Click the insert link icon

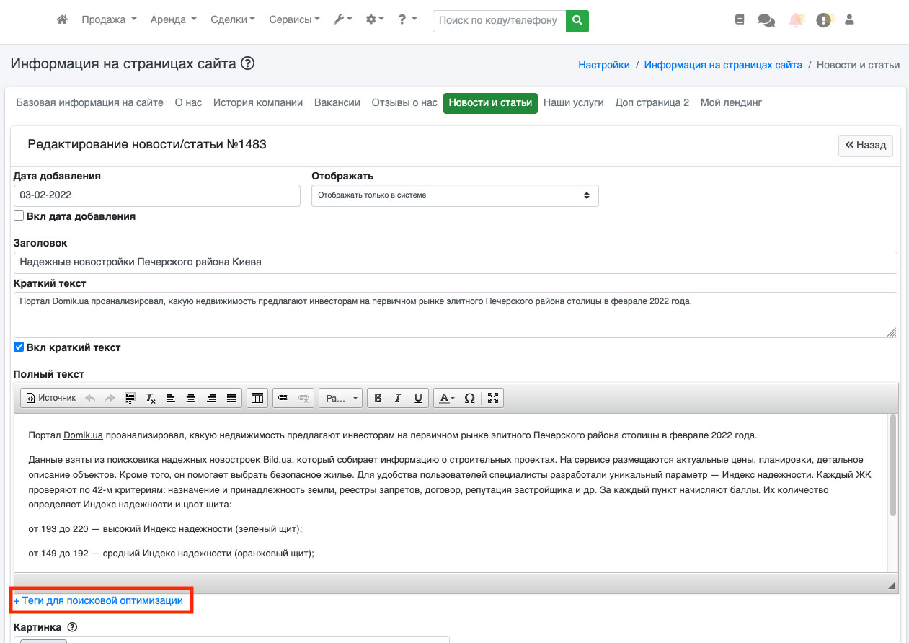(x=283, y=398)
